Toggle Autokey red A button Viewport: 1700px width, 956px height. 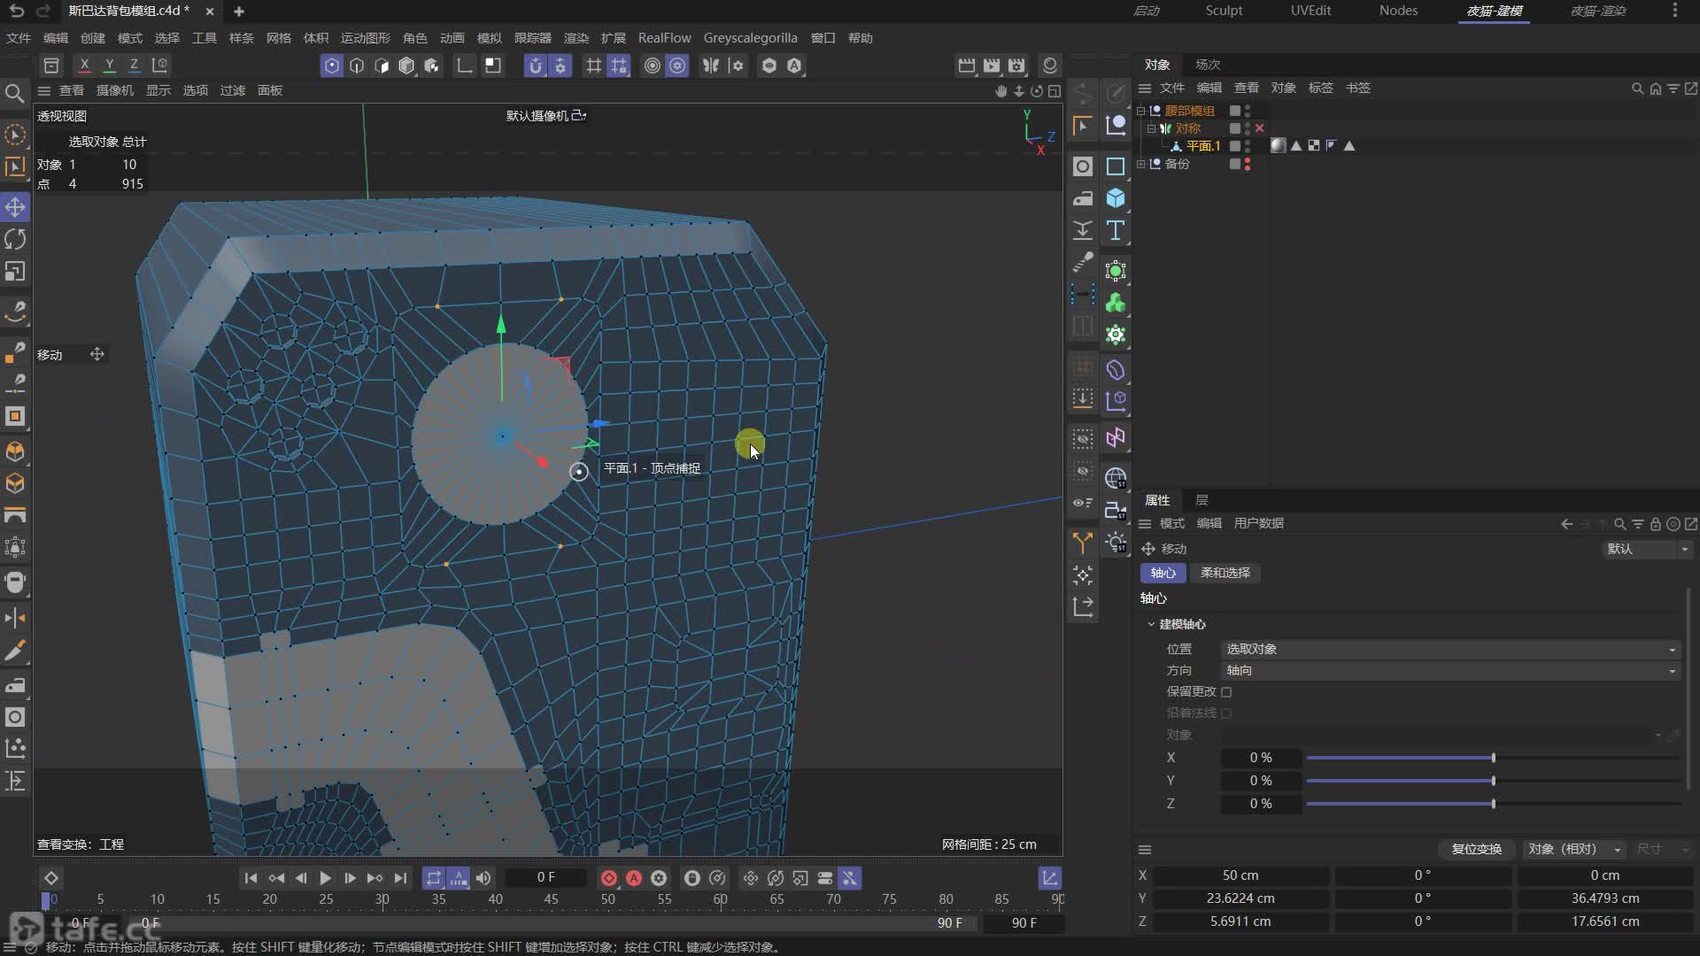pyautogui.click(x=634, y=878)
